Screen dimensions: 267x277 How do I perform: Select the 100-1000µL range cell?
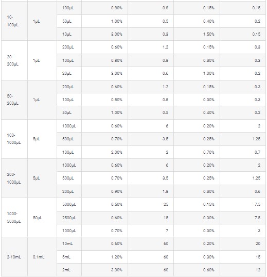tap(14, 139)
